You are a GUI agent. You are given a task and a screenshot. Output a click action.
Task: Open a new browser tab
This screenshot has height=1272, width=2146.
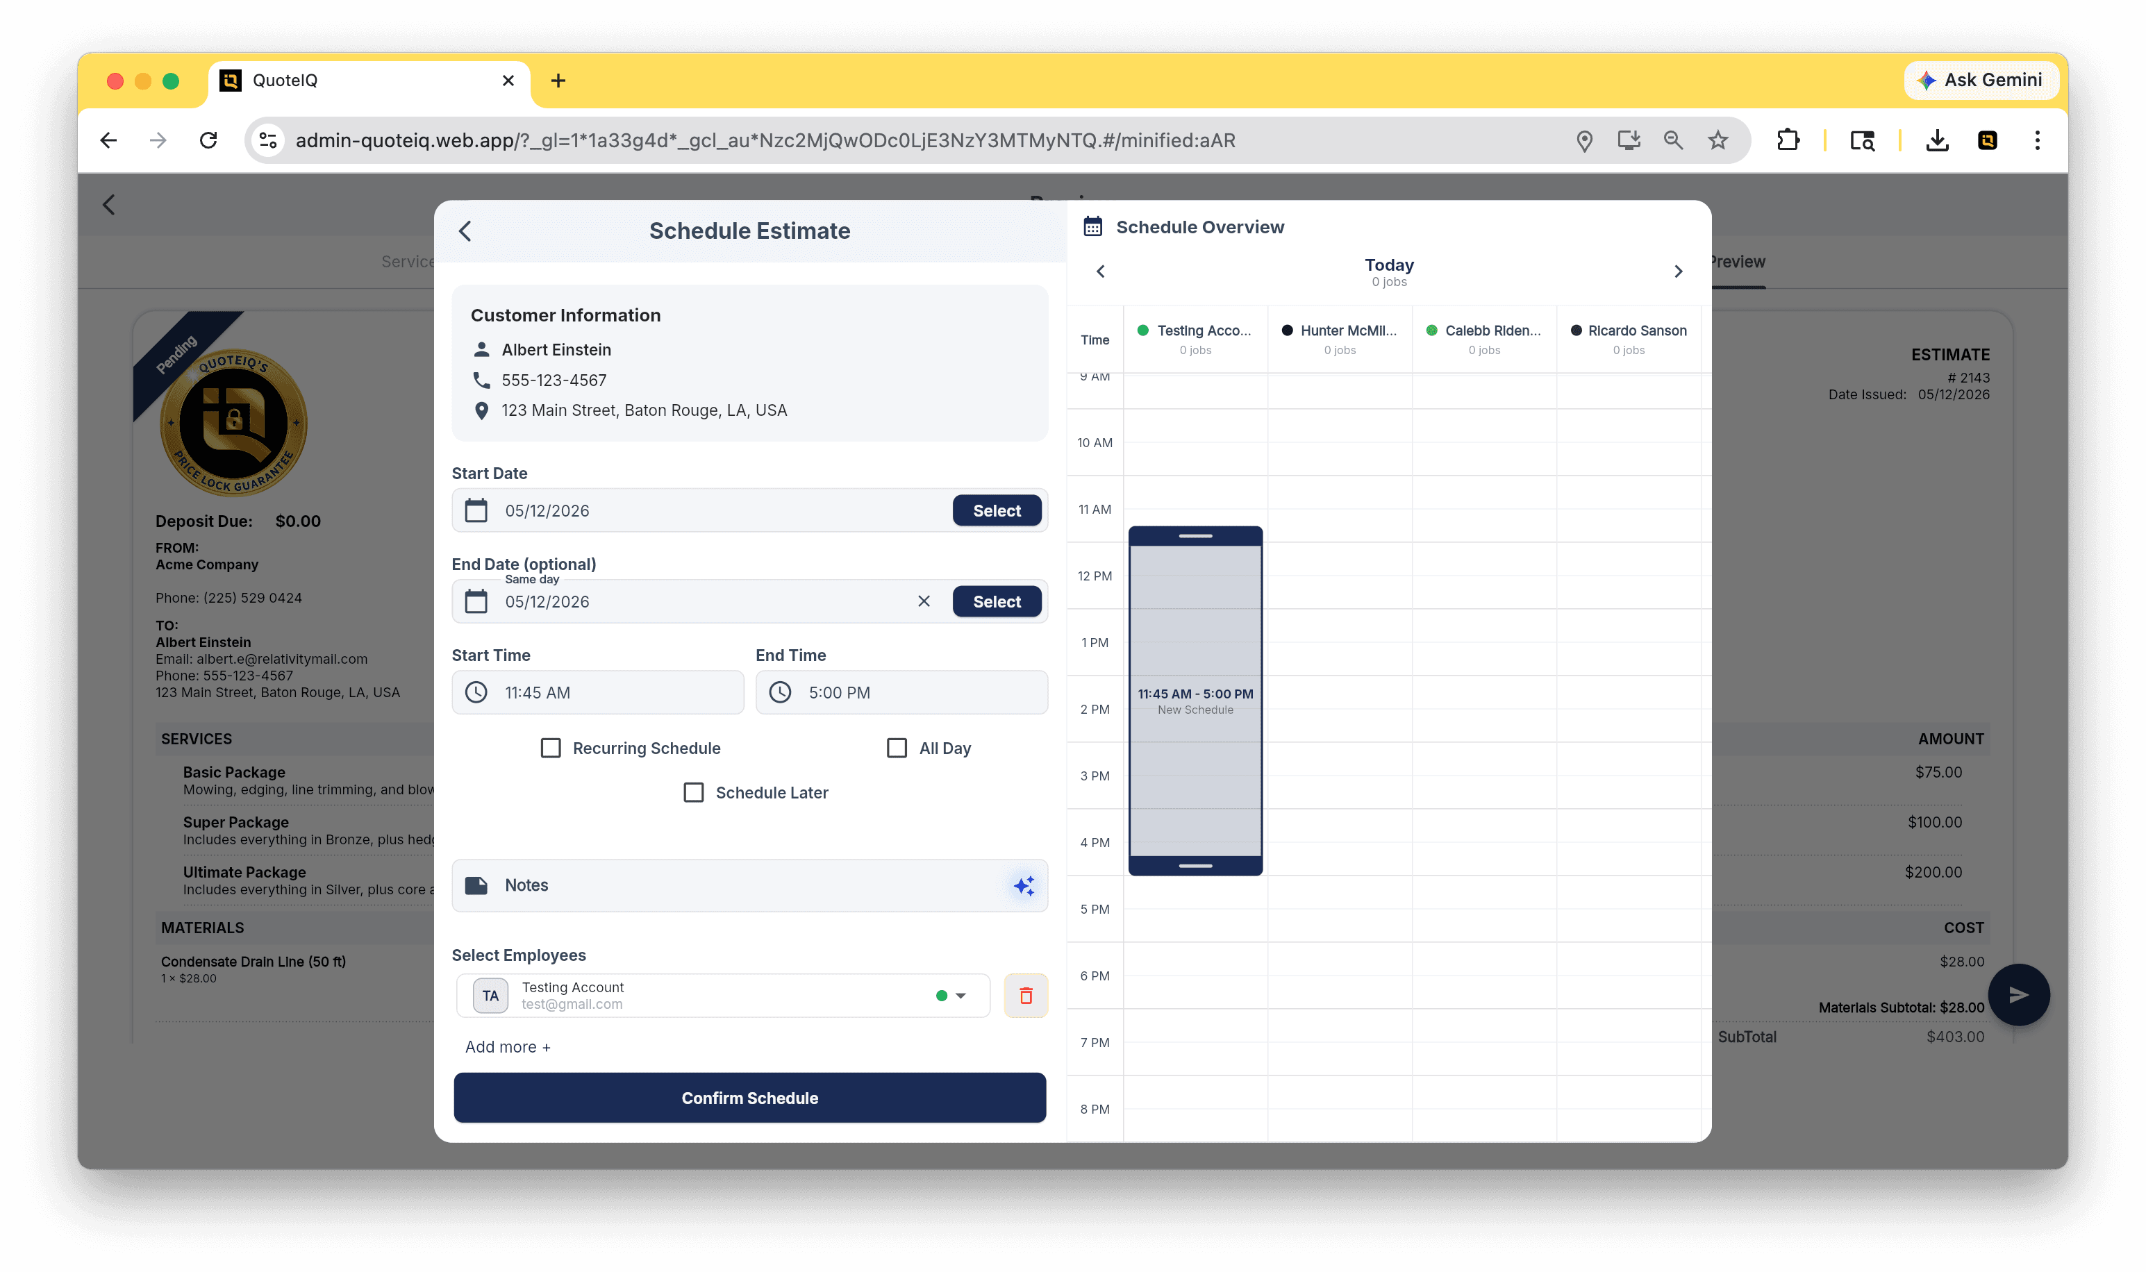click(x=558, y=81)
